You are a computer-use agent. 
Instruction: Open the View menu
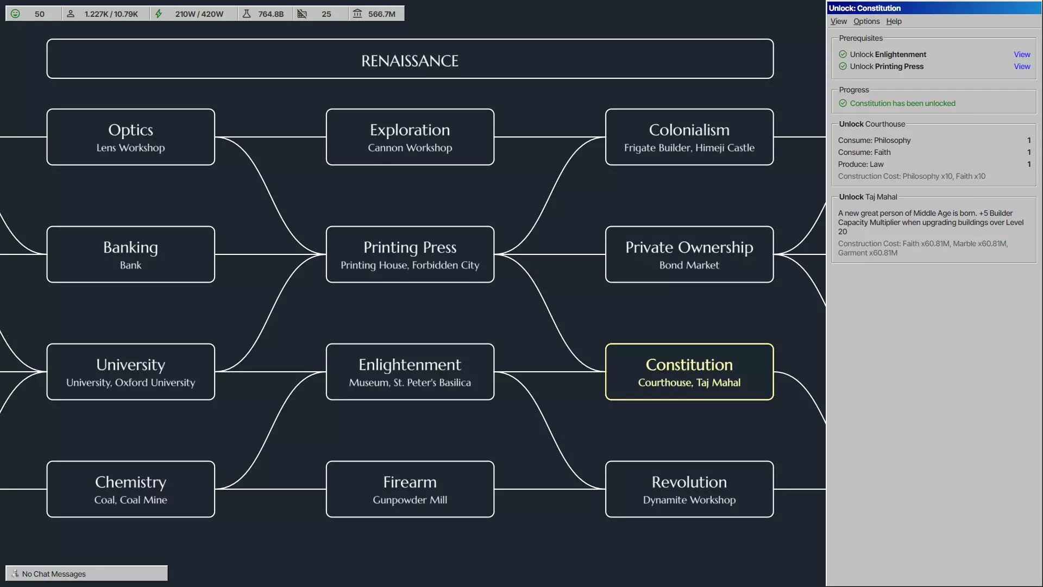pos(838,21)
